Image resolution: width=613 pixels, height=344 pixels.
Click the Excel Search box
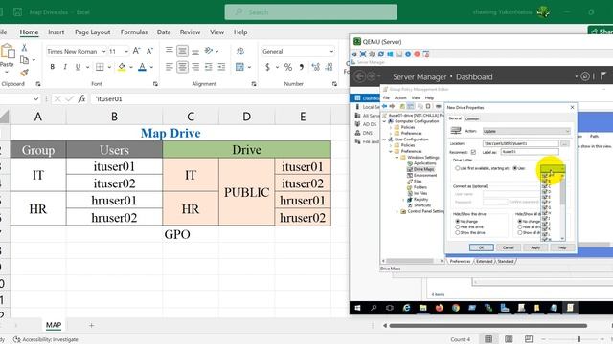tap(310, 12)
